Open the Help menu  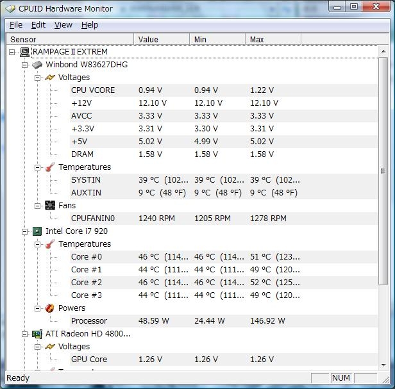(90, 25)
